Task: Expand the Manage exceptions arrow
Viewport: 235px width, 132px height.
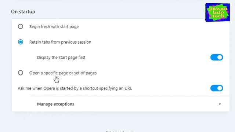Action: (x=220, y=104)
